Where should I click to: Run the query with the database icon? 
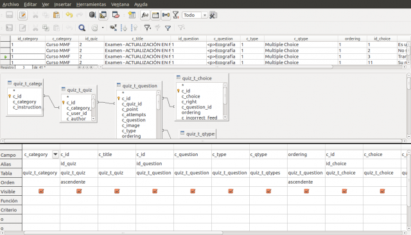tap(92, 15)
